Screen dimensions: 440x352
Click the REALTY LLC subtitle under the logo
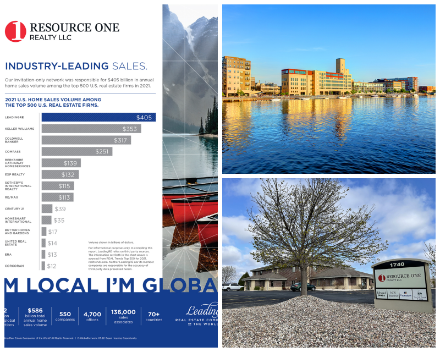click(x=51, y=37)
